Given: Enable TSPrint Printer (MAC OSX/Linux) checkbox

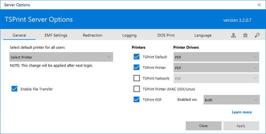Looking at the screenshot, I should [137, 89].
